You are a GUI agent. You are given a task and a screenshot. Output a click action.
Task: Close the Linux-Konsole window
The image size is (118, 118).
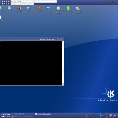click(x=62, y=39)
